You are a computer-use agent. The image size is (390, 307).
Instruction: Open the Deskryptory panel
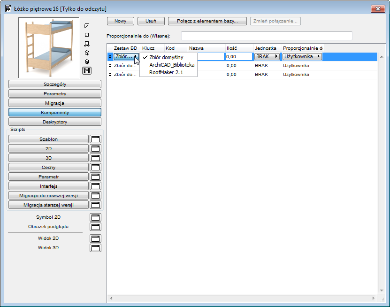[54, 122]
